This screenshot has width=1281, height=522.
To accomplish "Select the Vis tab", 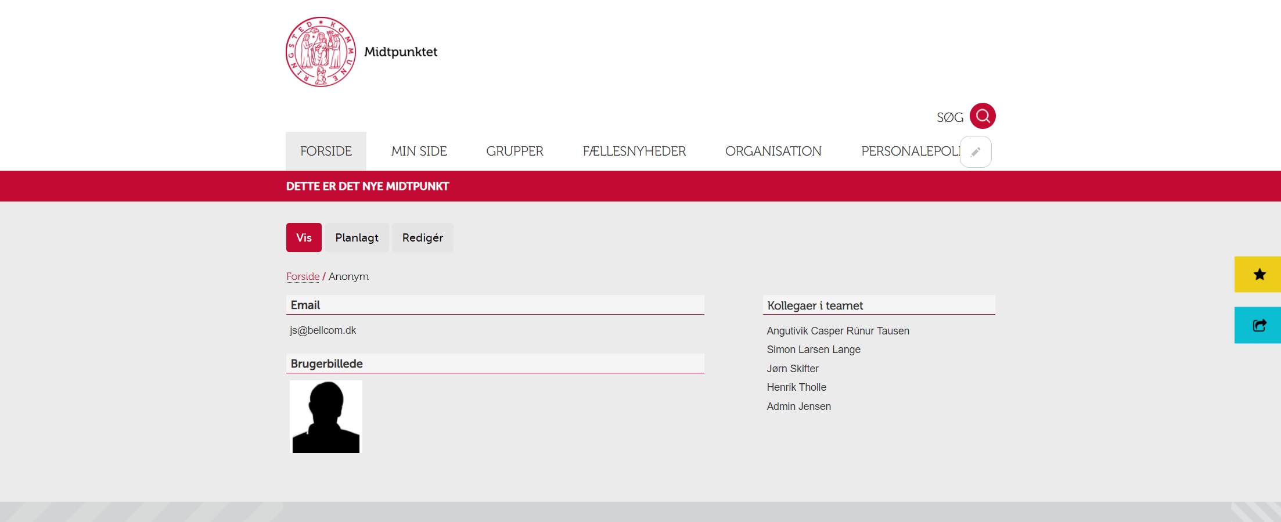I will click(304, 237).
